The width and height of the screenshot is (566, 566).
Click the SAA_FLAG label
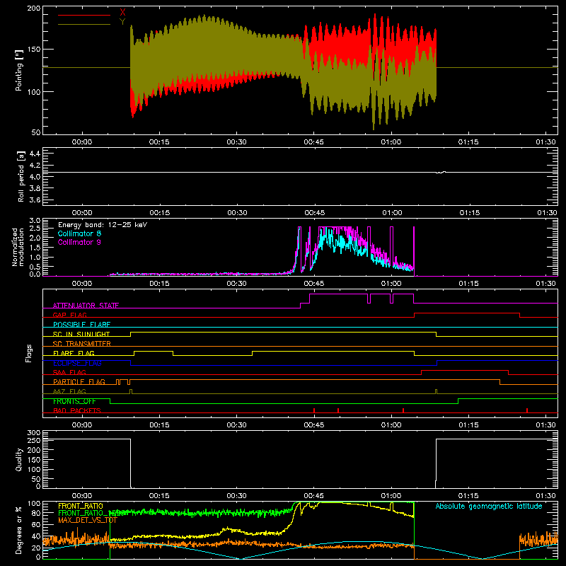point(69,372)
